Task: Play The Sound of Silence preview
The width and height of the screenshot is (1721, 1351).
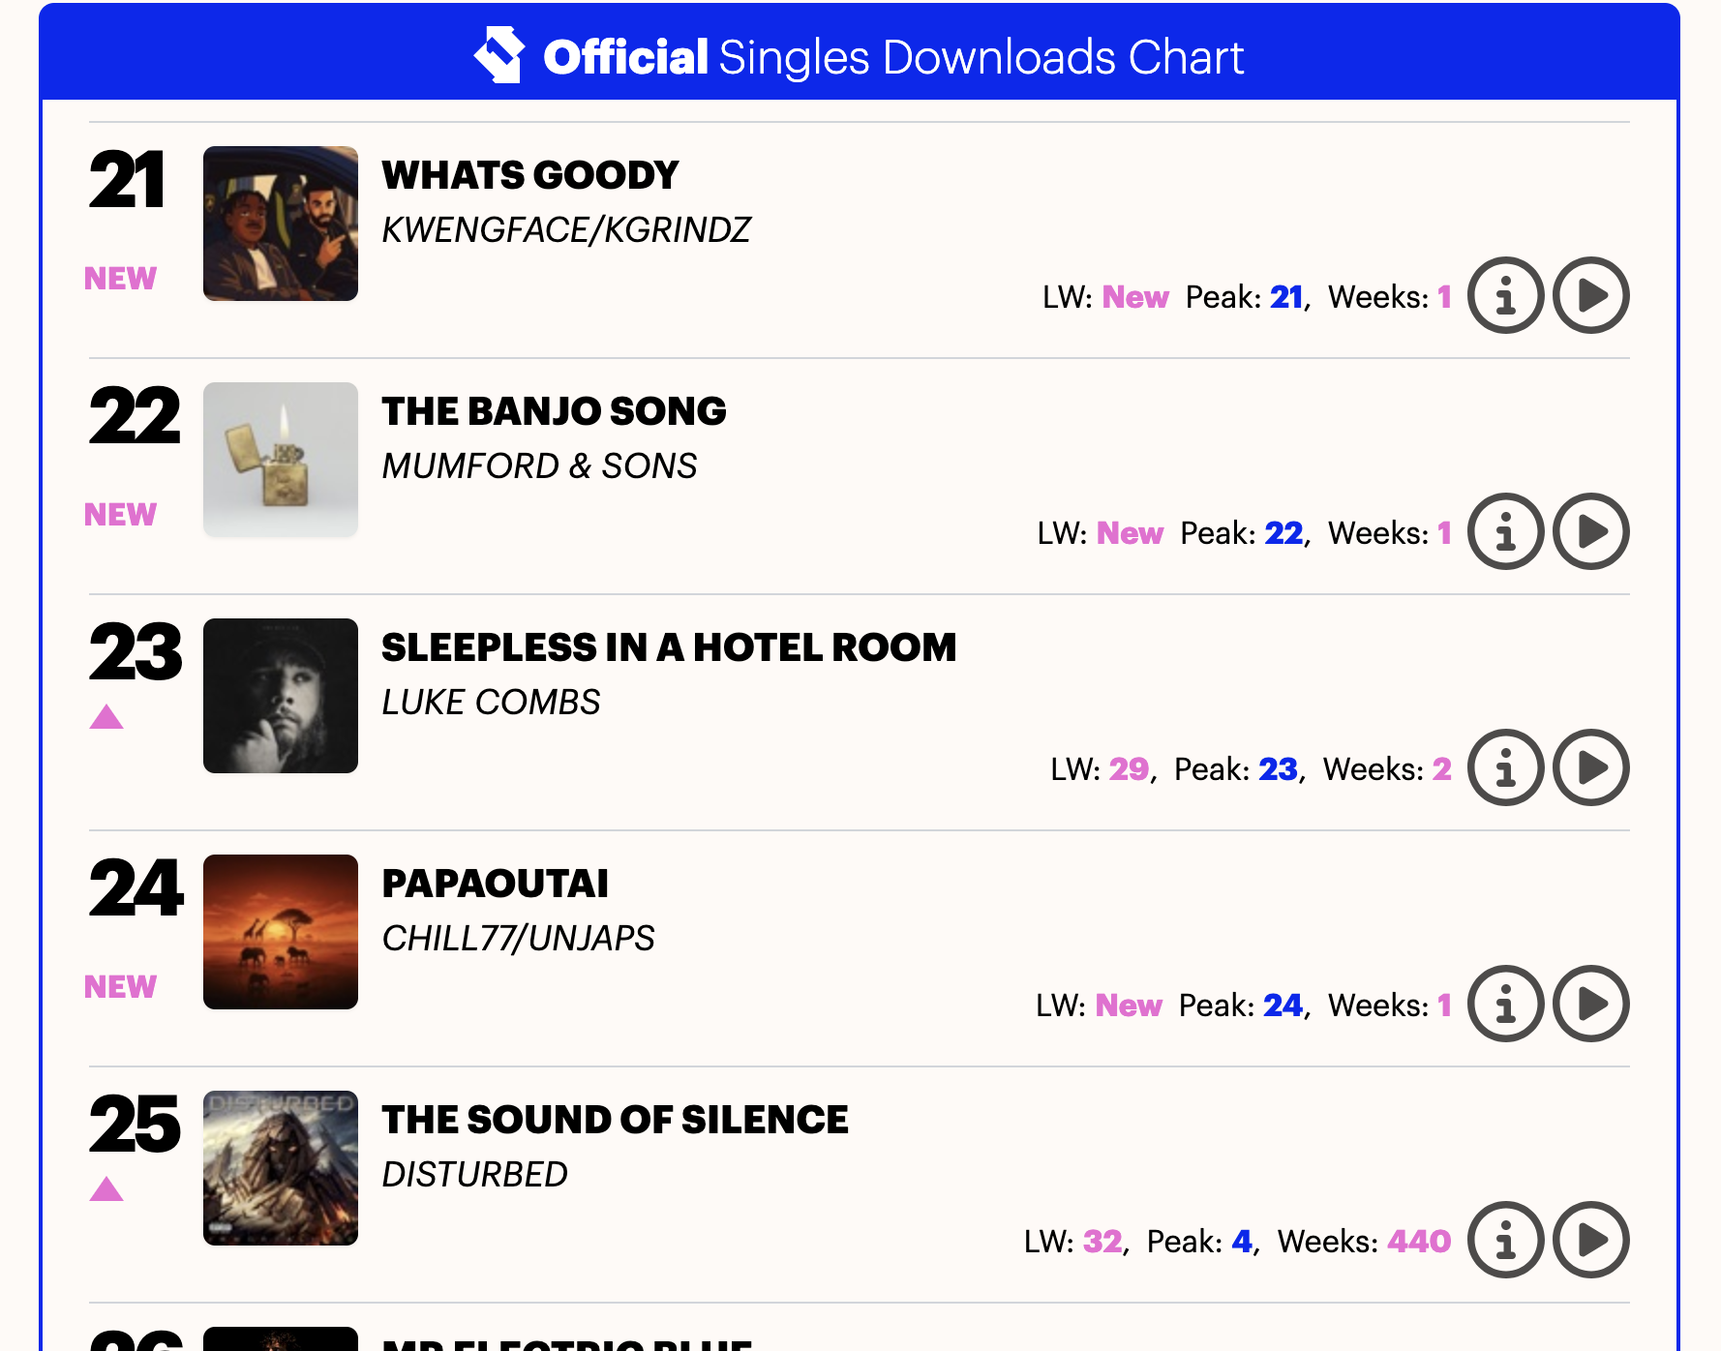Action: point(1590,1240)
